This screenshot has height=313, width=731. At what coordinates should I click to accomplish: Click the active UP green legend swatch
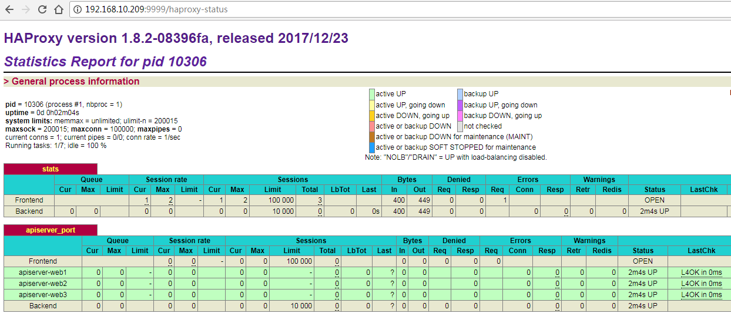point(372,94)
